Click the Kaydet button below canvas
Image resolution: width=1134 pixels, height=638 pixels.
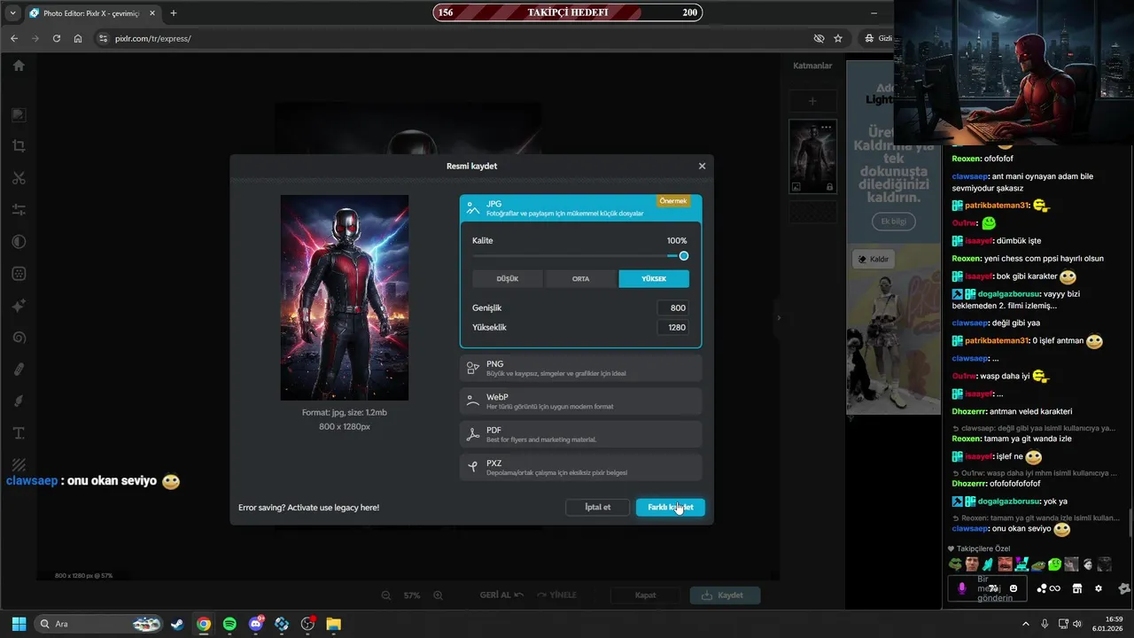point(725,595)
